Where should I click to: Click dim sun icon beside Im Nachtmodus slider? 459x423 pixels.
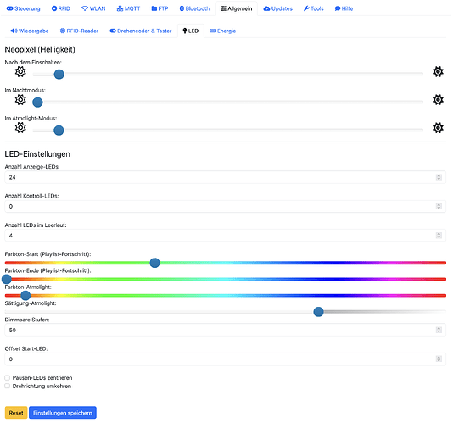pyautogui.click(x=20, y=100)
